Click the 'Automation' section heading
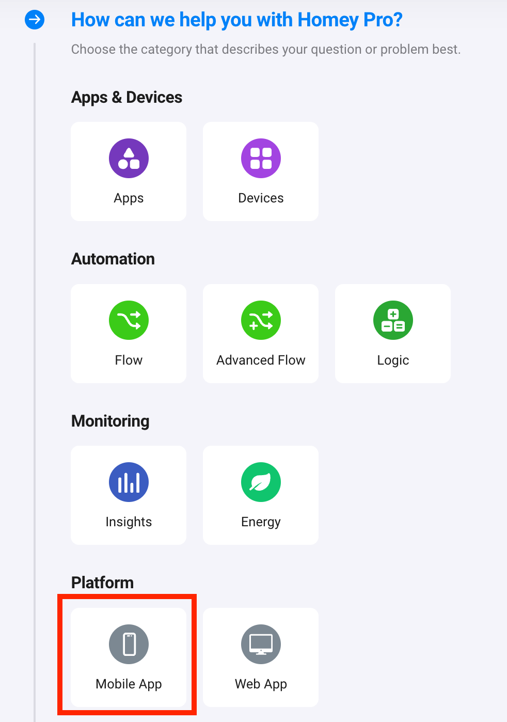 (x=113, y=259)
